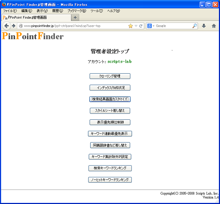The width and height of the screenshot is (220, 204).
Task: Click the 管理者設定トップ heading
Action: pos(110,51)
